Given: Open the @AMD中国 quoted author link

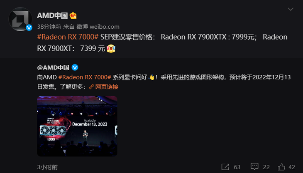Looking at the screenshot, I should [x=53, y=67].
